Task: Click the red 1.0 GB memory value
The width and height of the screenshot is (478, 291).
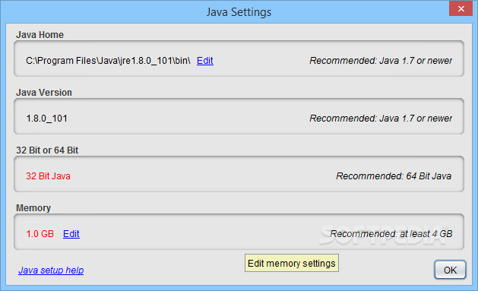Action: [40, 234]
